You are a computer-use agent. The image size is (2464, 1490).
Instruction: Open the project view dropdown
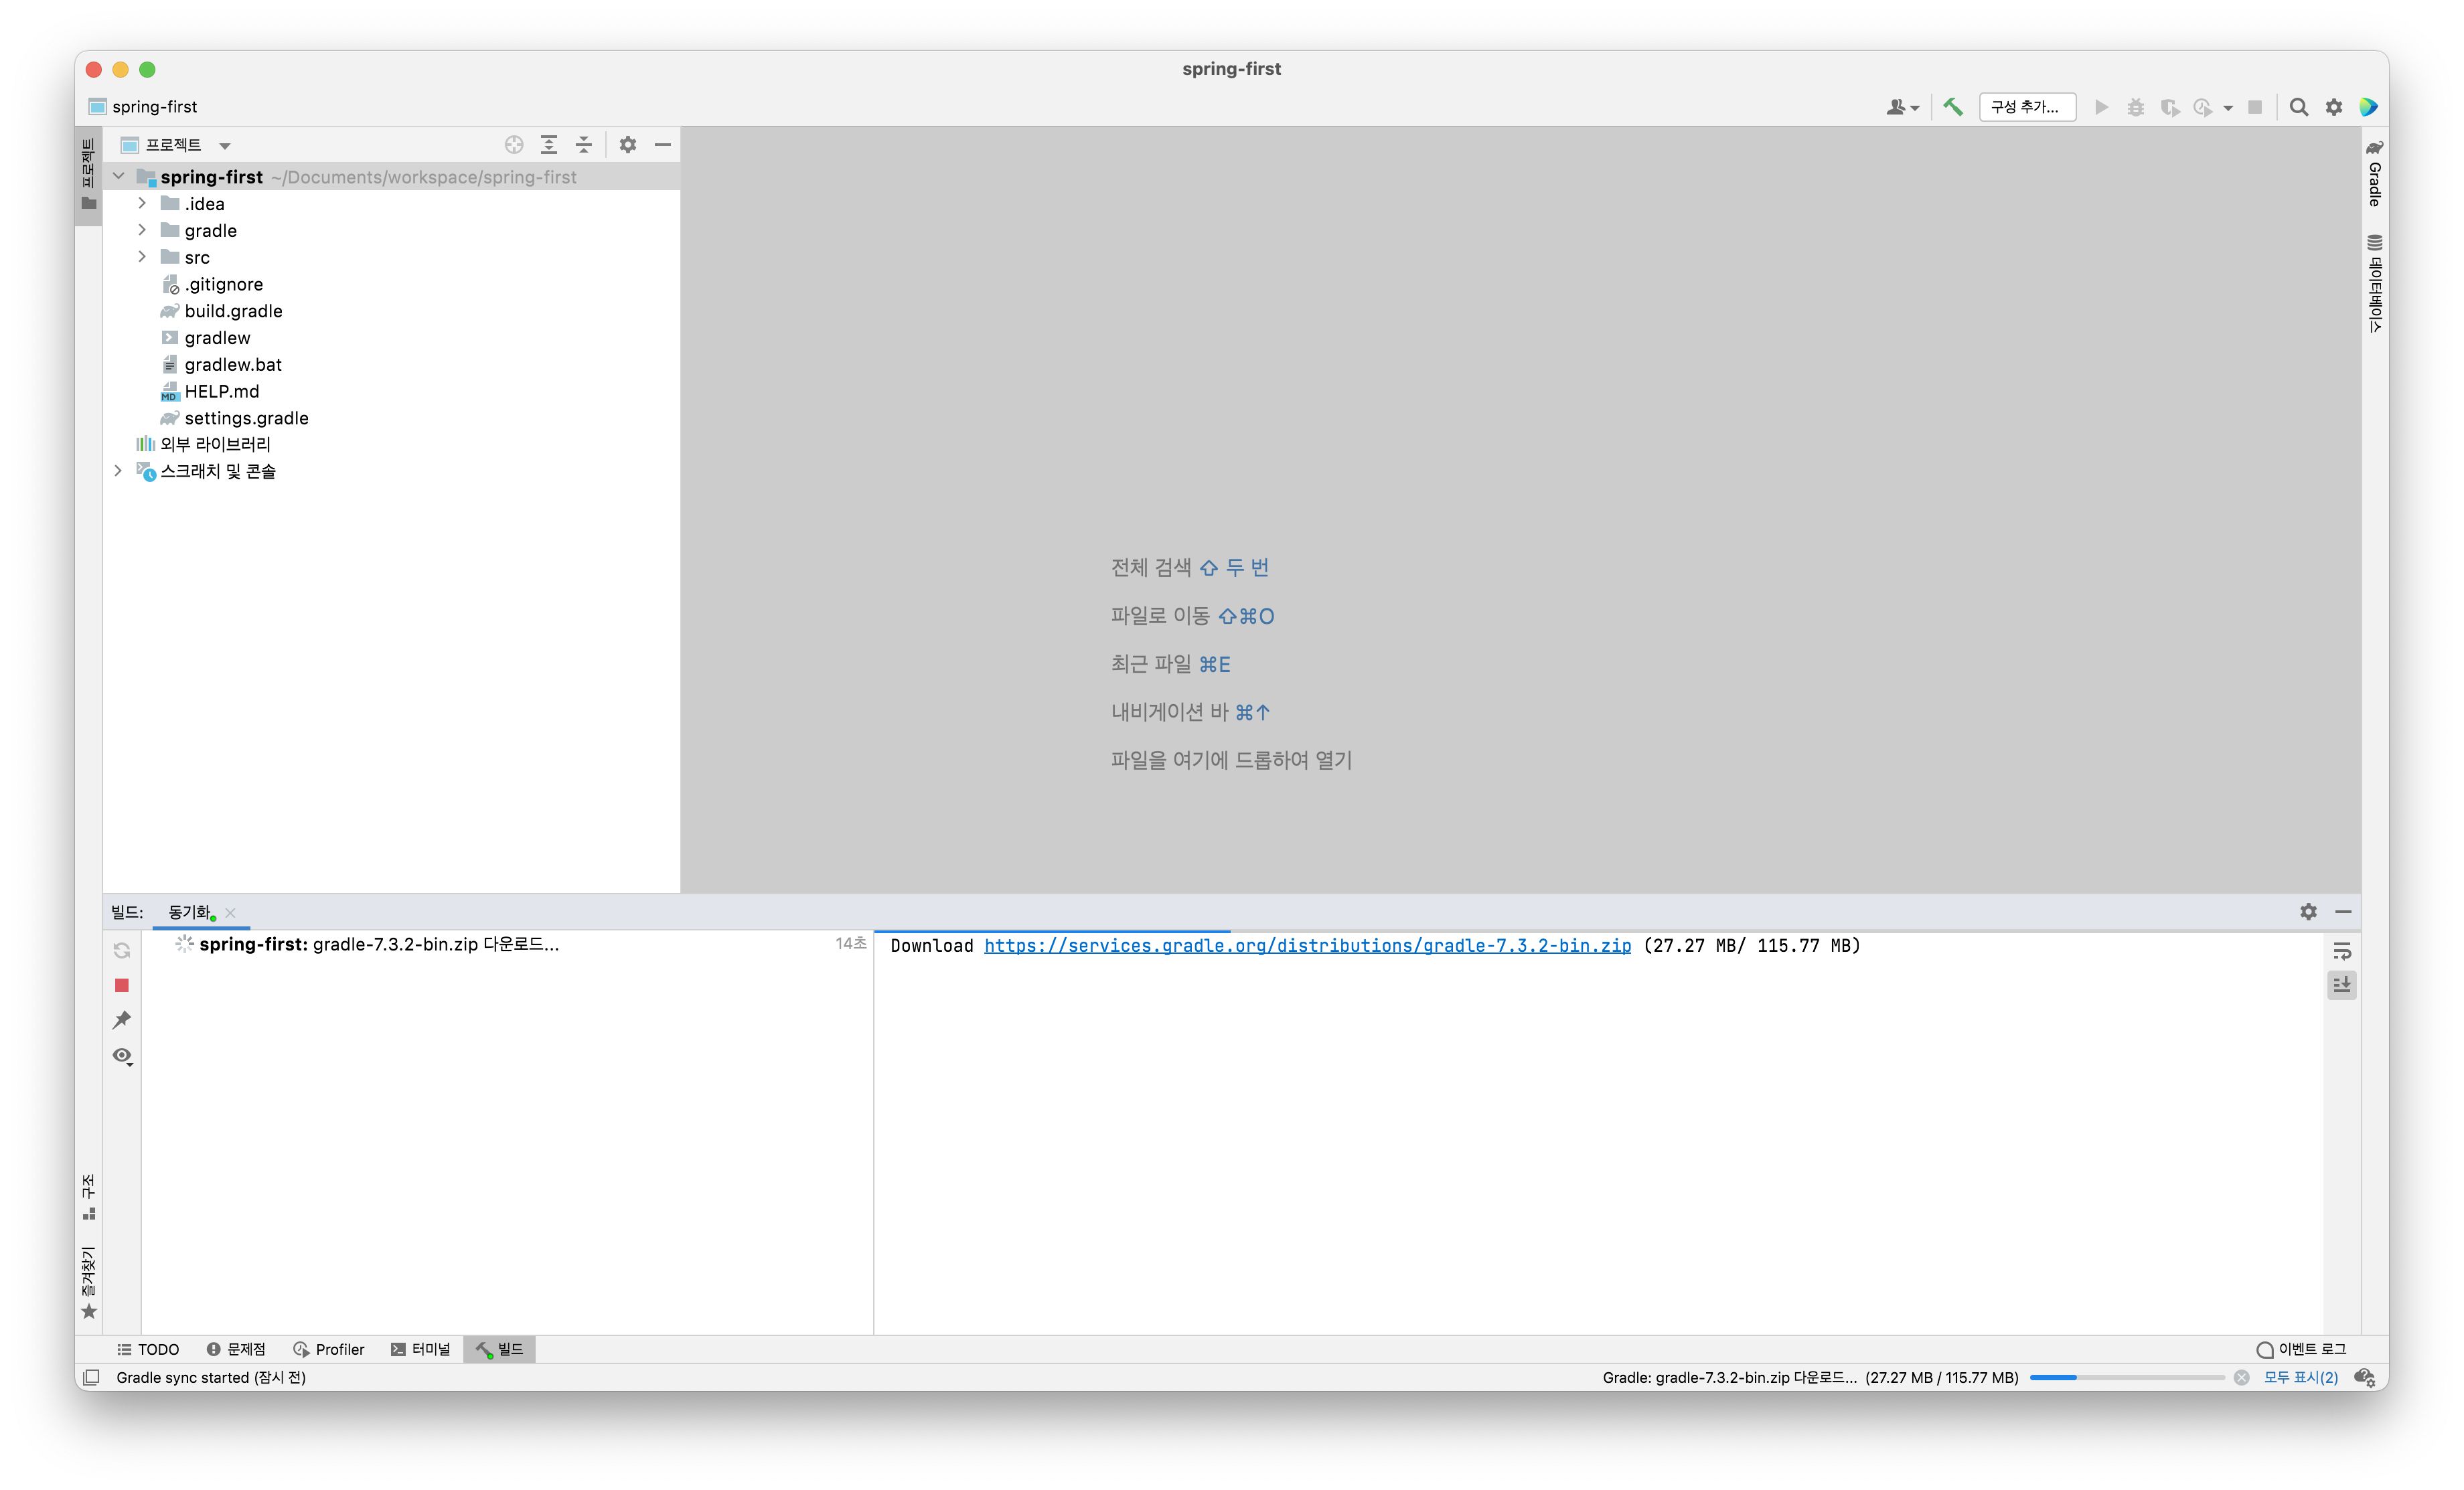[224, 146]
